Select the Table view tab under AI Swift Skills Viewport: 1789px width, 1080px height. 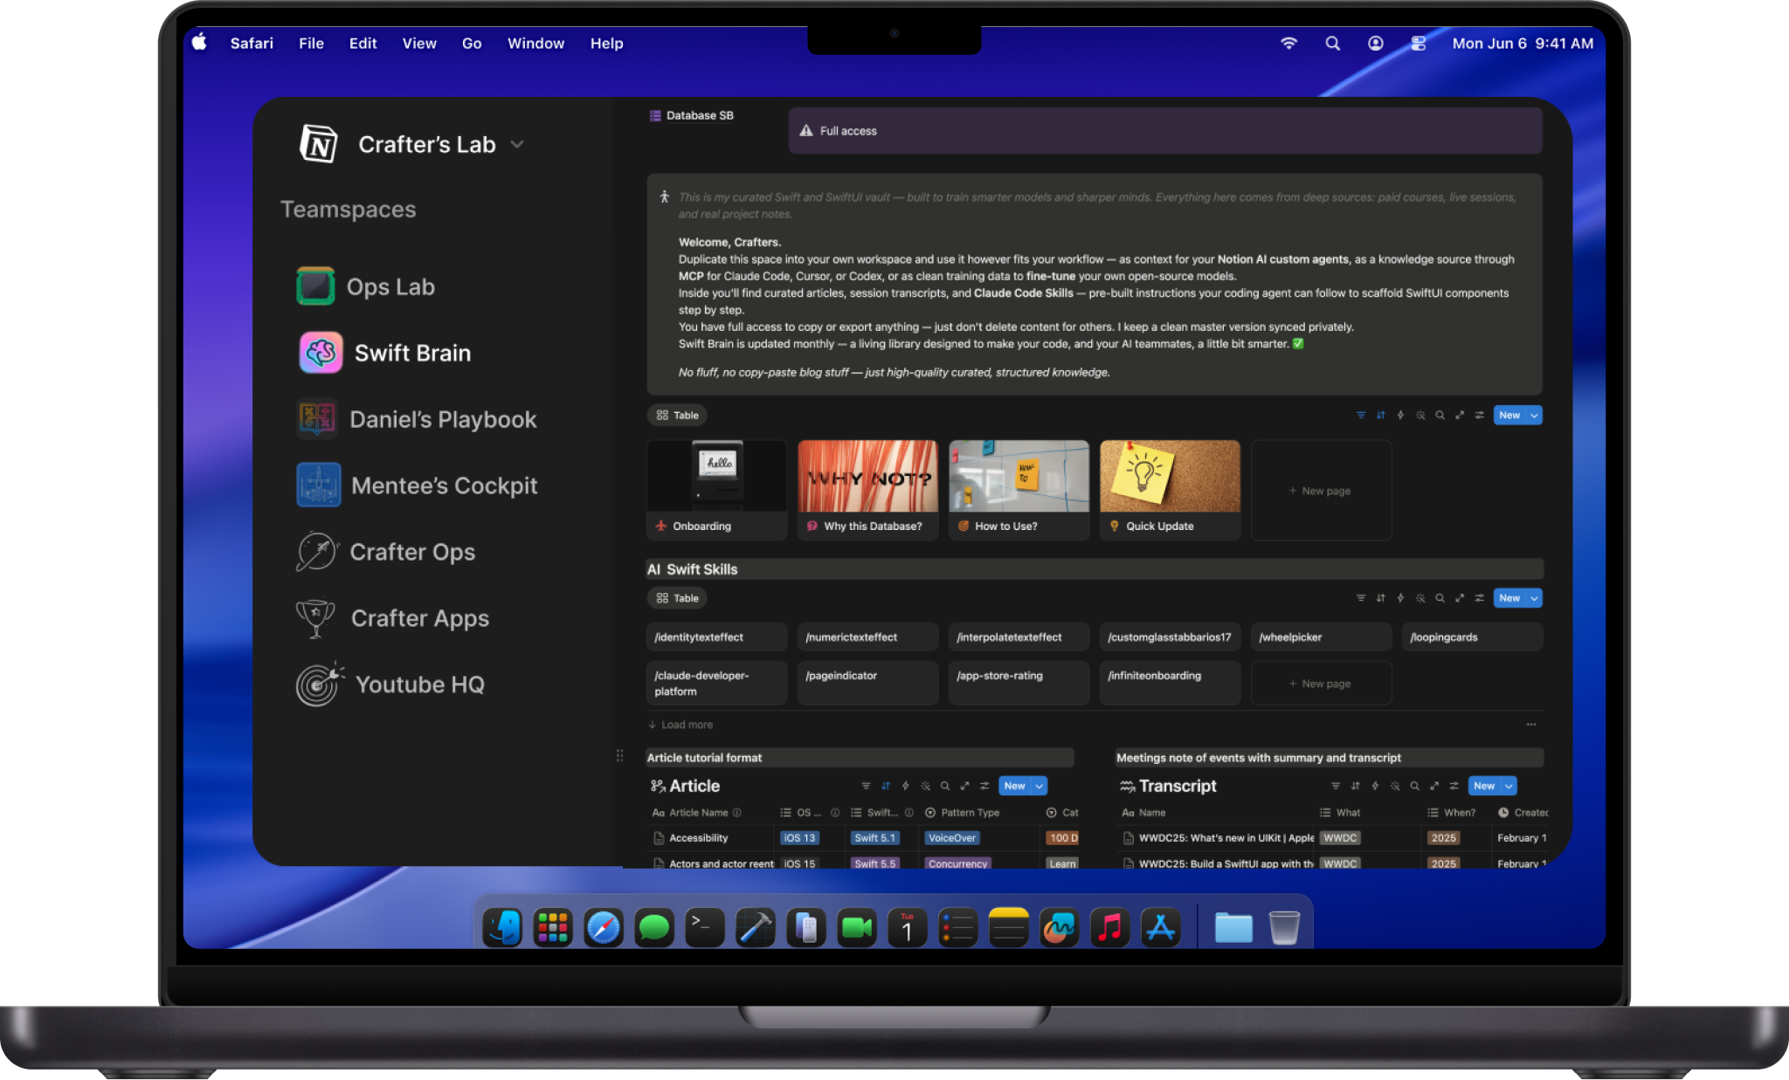click(678, 598)
